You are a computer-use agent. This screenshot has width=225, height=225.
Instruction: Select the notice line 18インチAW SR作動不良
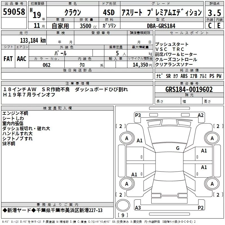pyautogui.click(x=36, y=89)
